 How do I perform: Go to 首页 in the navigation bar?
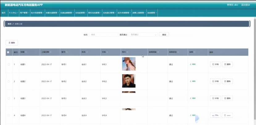click(x=3, y=13)
